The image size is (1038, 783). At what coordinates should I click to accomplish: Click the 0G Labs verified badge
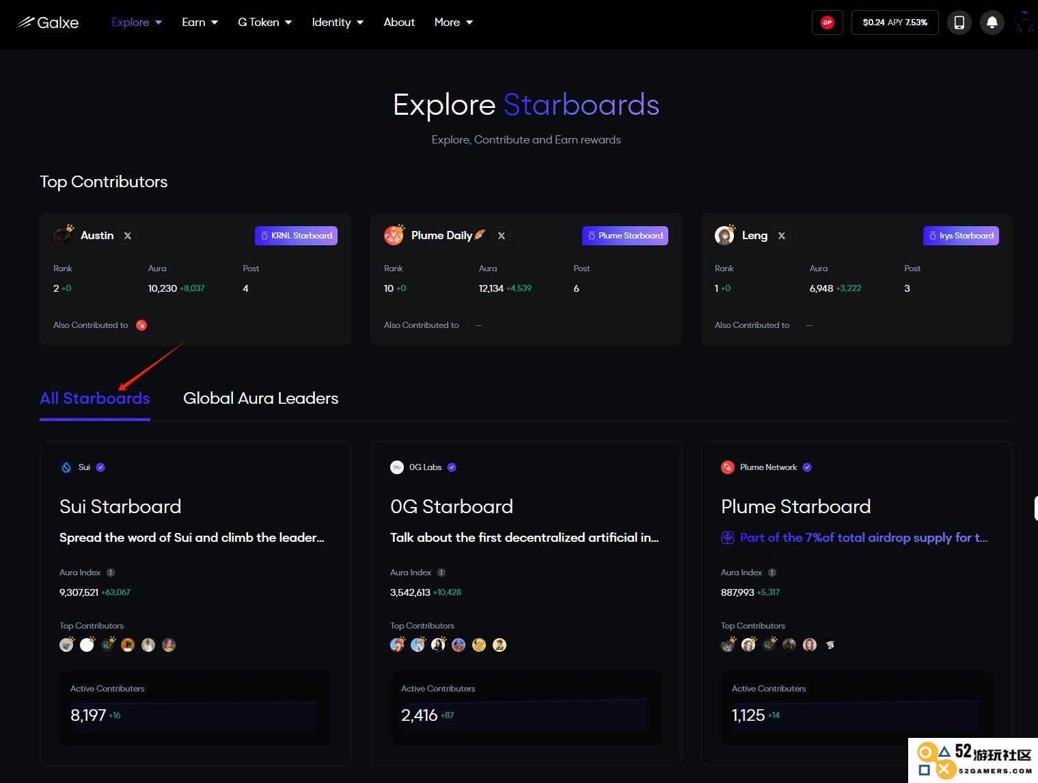tap(452, 467)
